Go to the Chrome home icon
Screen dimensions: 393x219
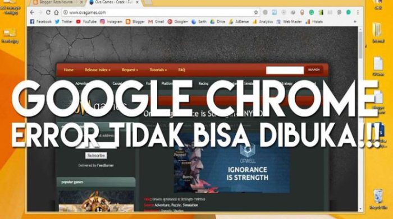[56, 12]
